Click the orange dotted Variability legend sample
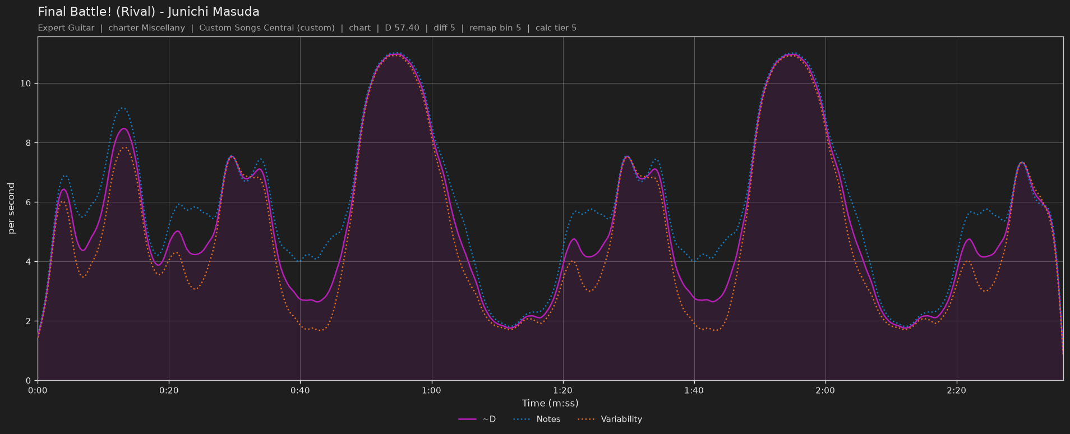The height and width of the screenshot is (434, 1070). (586, 419)
